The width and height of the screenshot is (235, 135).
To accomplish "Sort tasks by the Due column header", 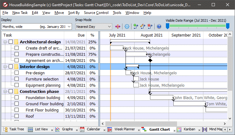I will [81, 35].
